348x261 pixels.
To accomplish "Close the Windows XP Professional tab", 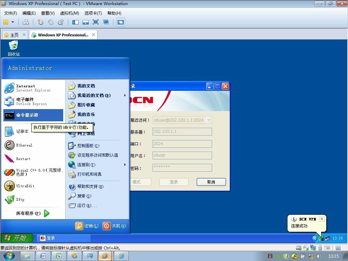I will (x=93, y=35).
